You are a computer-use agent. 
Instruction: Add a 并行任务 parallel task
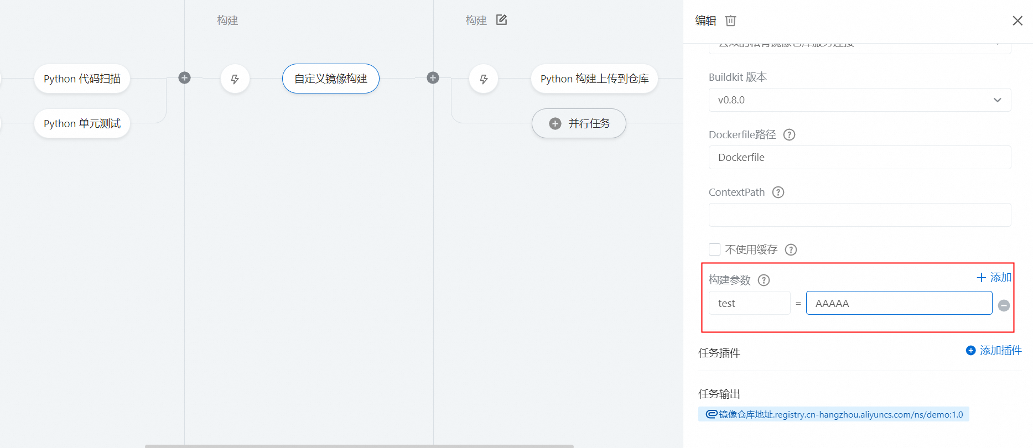pyautogui.click(x=579, y=123)
